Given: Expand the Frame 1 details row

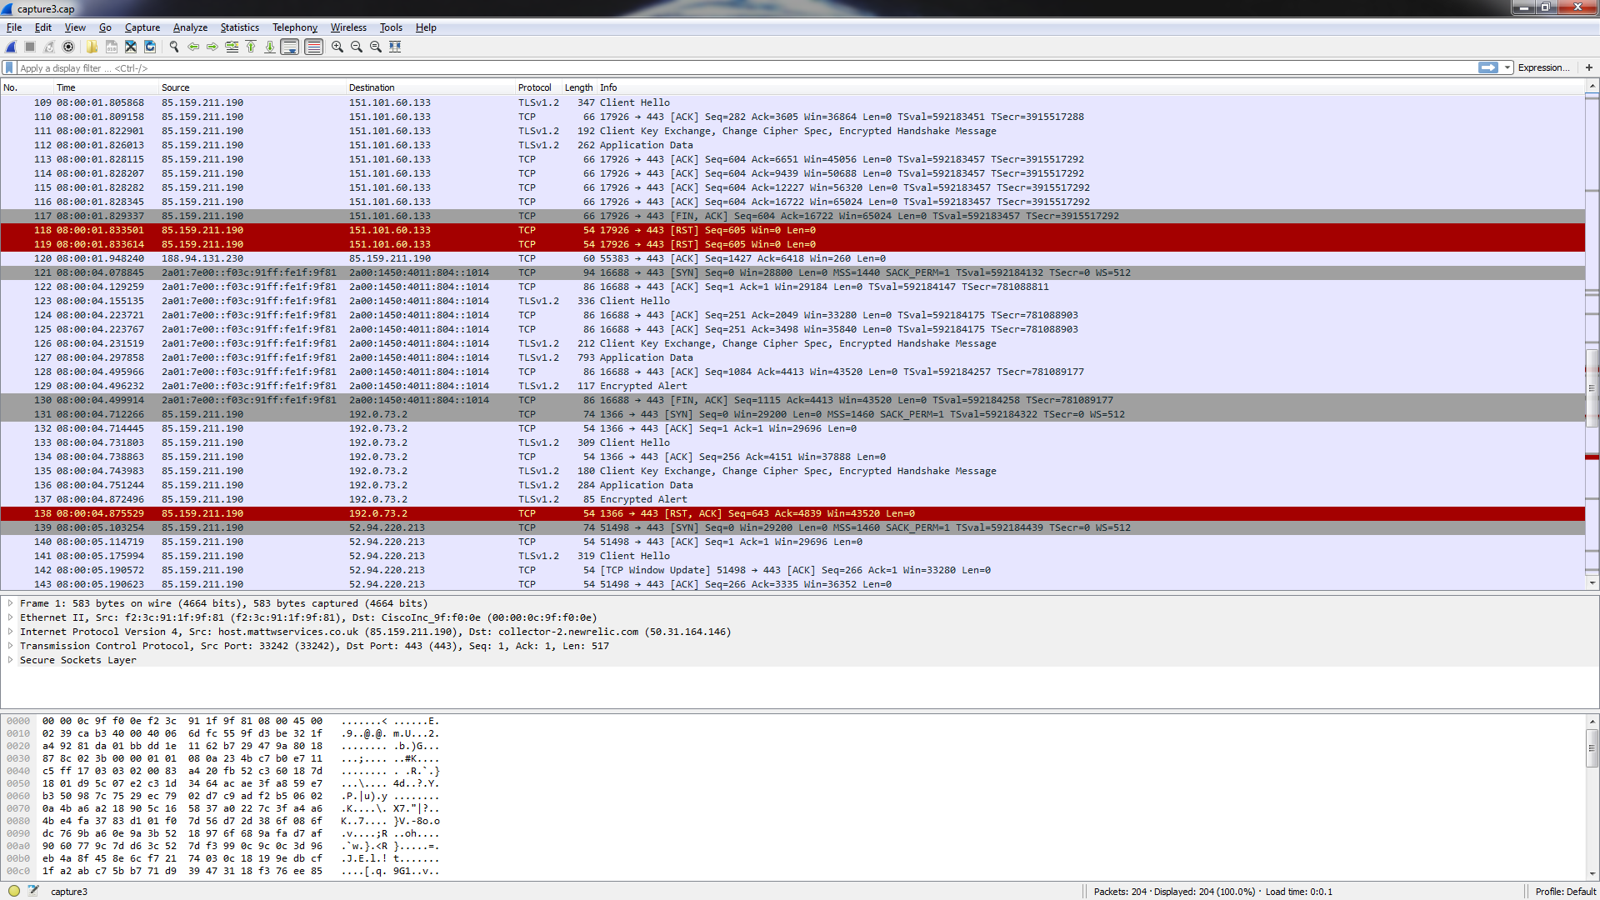Looking at the screenshot, I should click(x=10, y=603).
